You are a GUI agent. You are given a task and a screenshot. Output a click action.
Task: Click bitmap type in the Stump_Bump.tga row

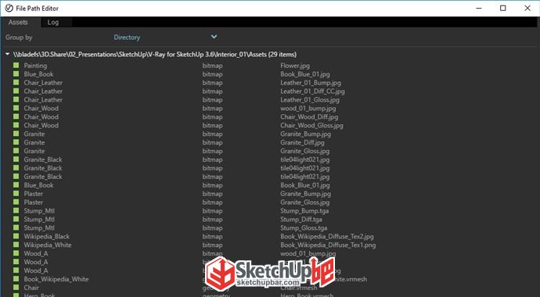click(212, 211)
